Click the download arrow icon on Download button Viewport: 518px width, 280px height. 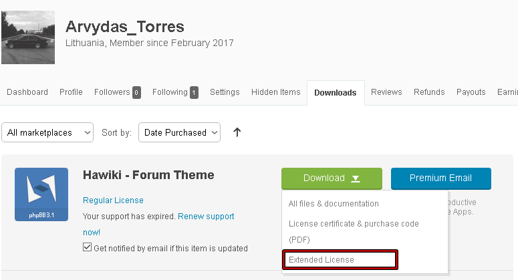coord(356,178)
